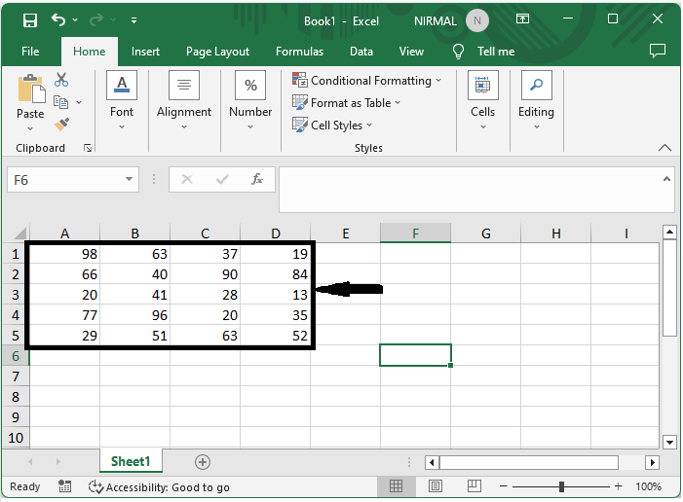Image resolution: width=683 pixels, height=502 pixels.
Task: Activate the Format Painter brush
Action: click(x=61, y=125)
